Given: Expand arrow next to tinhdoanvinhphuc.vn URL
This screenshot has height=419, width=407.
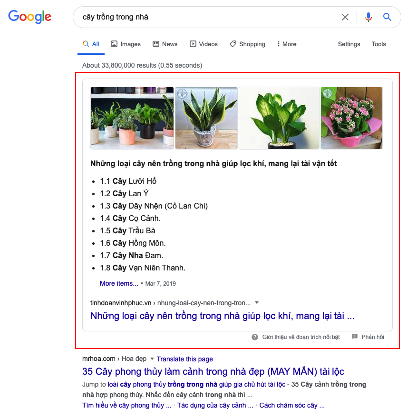Looking at the screenshot, I should click(257, 303).
